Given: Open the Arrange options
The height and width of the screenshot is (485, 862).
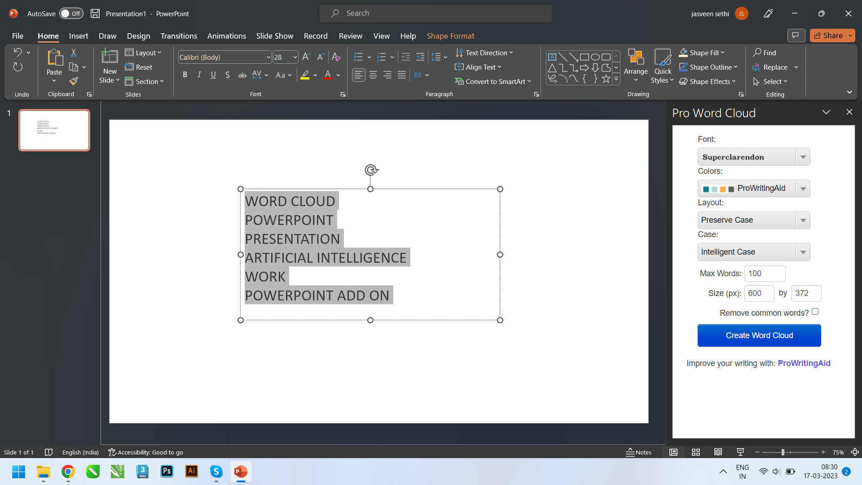Looking at the screenshot, I should click(x=636, y=66).
